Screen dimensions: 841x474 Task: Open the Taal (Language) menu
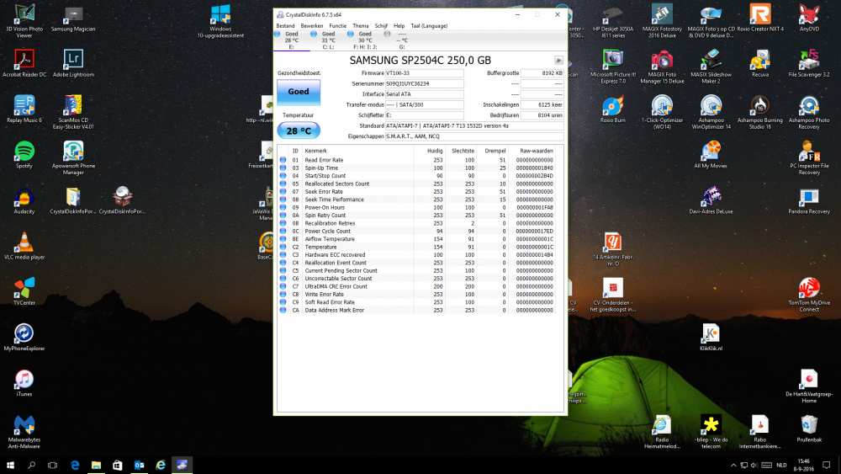pos(429,26)
